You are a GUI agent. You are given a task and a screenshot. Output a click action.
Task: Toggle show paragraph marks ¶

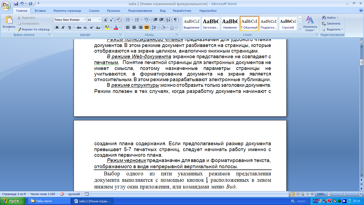(x=175, y=20)
